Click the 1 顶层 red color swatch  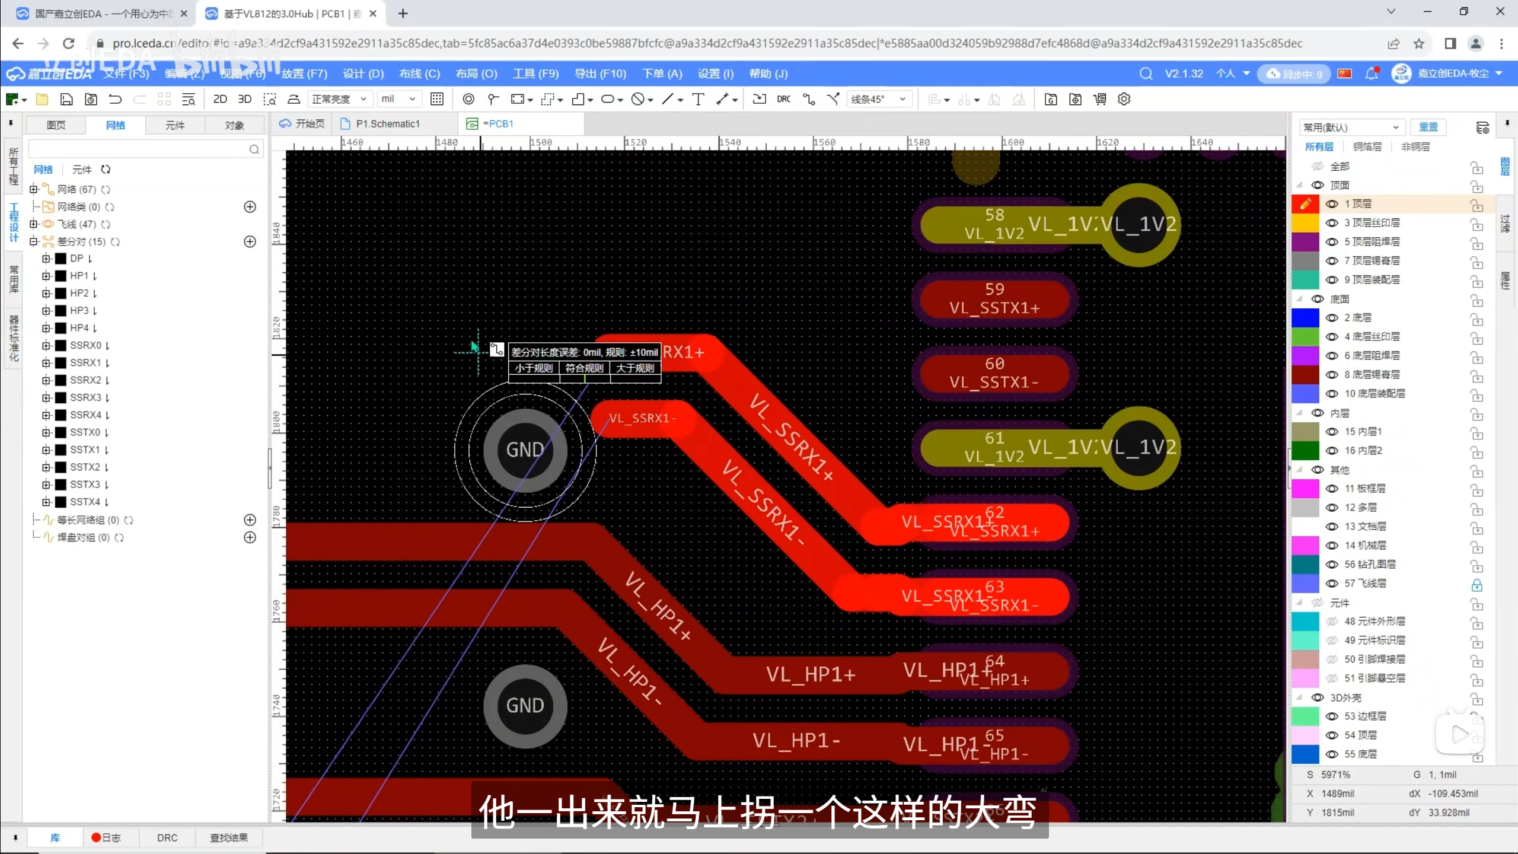(1305, 204)
